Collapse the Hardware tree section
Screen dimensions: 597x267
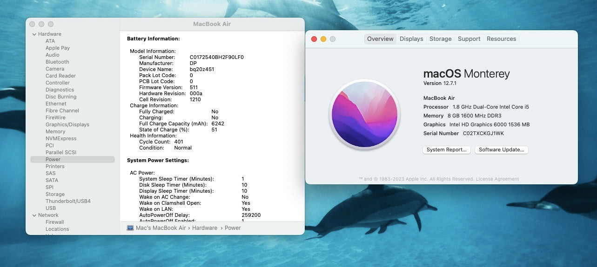point(34,34)
